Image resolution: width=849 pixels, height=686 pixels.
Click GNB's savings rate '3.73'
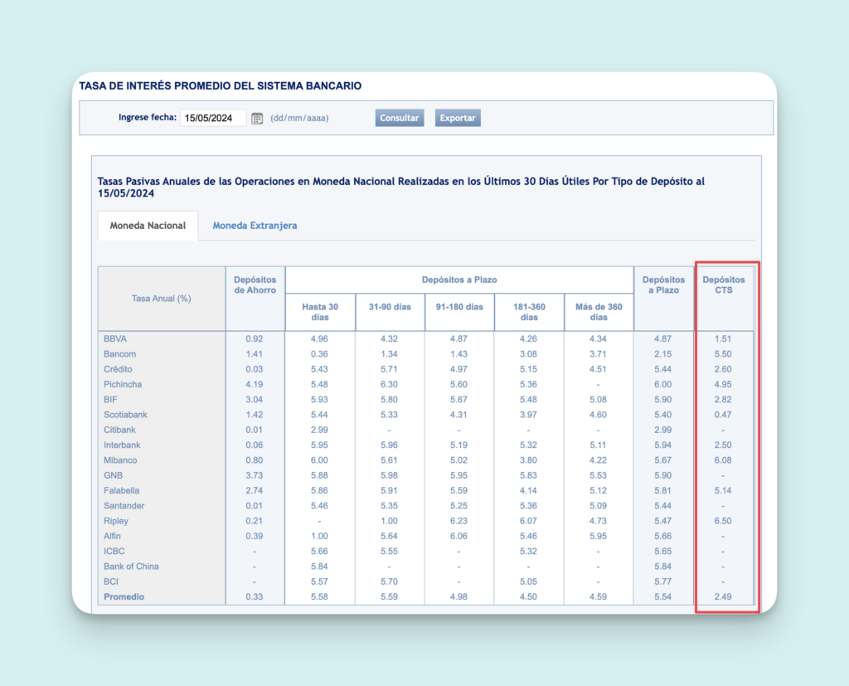pyautogui.click(x=255, y=475)
